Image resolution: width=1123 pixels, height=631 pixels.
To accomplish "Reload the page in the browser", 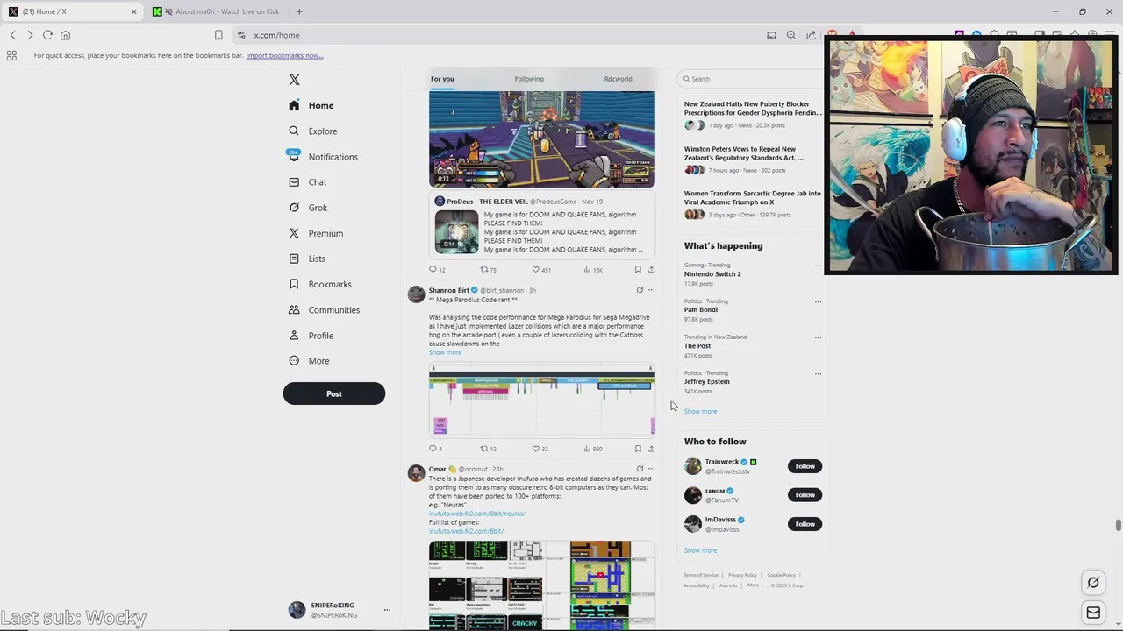I will pyautogui.click(x=47, y=35).
